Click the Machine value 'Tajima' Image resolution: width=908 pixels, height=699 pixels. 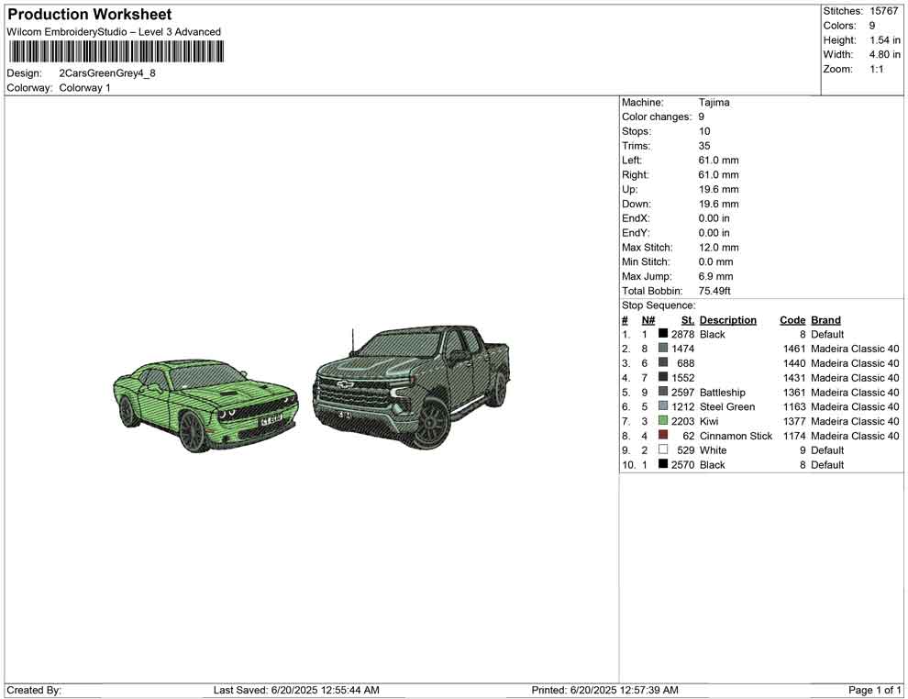click(x=714, y=102)
